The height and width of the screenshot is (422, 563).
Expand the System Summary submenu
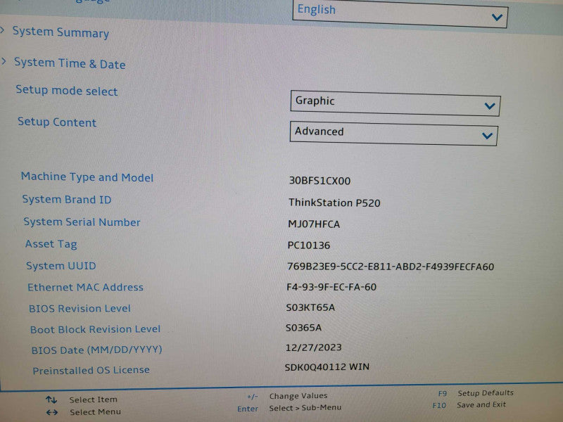(61, 32)
